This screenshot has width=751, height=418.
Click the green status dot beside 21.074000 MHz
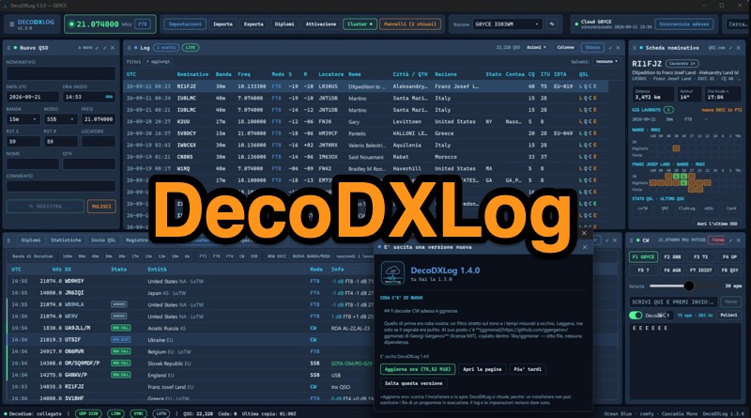pyautogui.click(x=72, y=24)
